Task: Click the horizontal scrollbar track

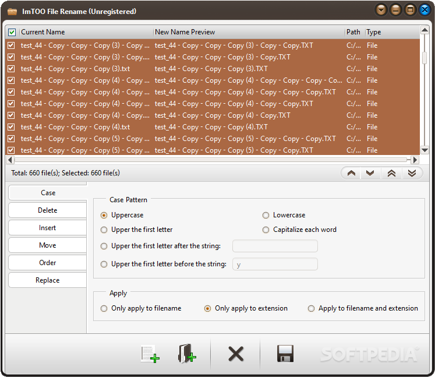Action: (x=212, y=160)
